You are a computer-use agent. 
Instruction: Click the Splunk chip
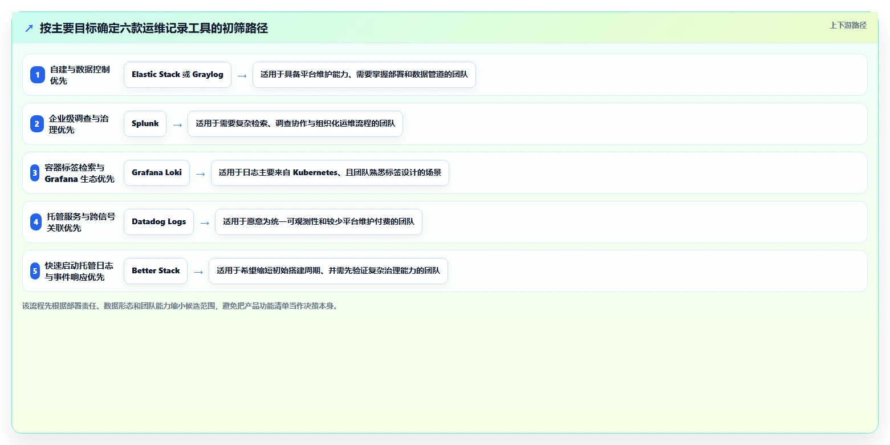coord(145,124)
